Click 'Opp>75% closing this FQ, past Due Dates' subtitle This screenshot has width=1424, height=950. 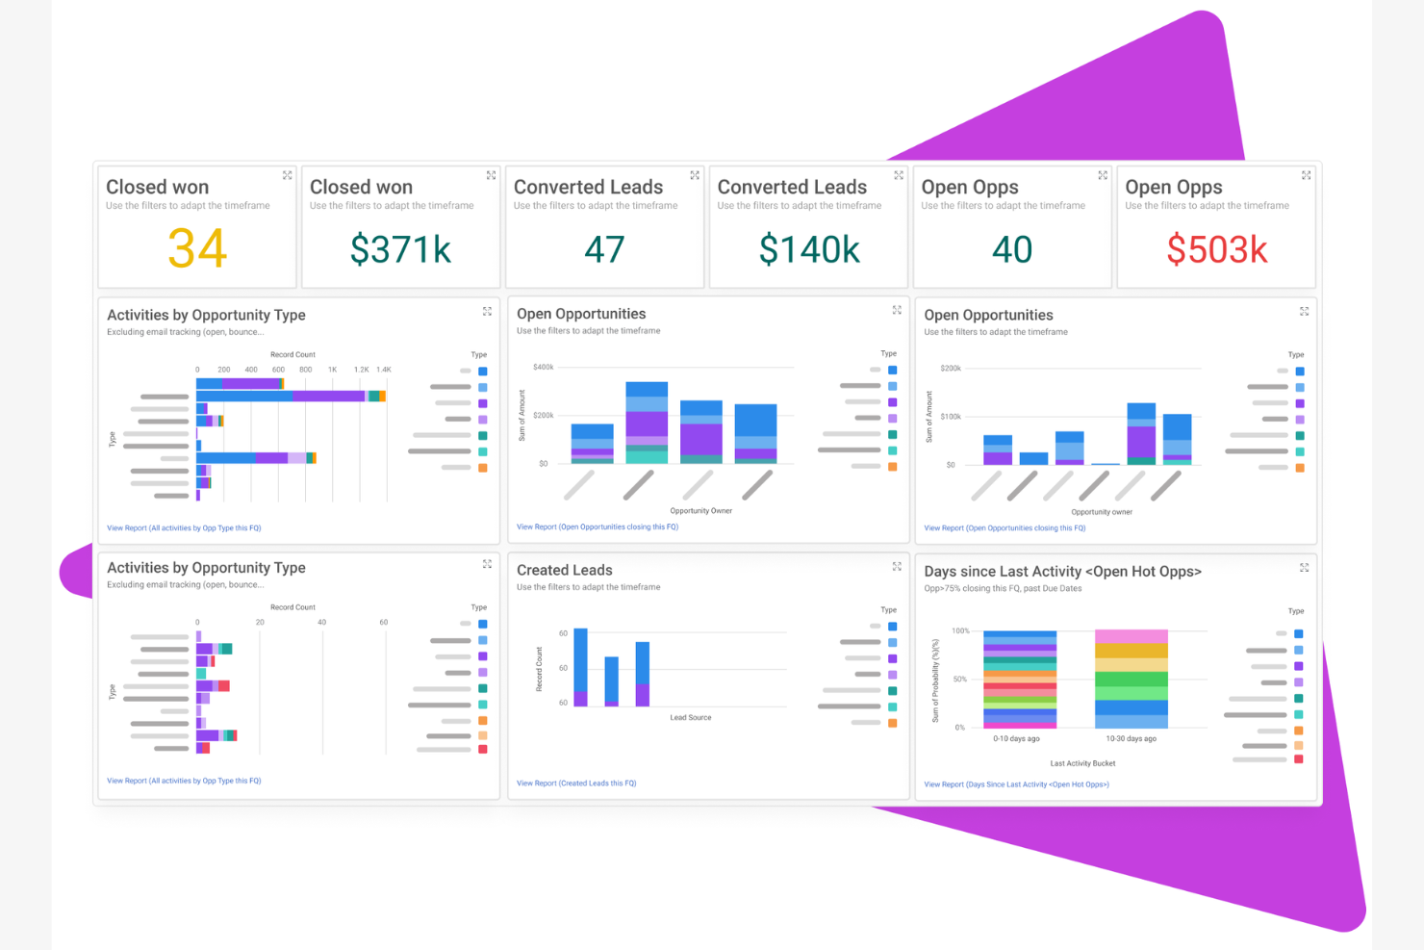[x=1003, y=589]
